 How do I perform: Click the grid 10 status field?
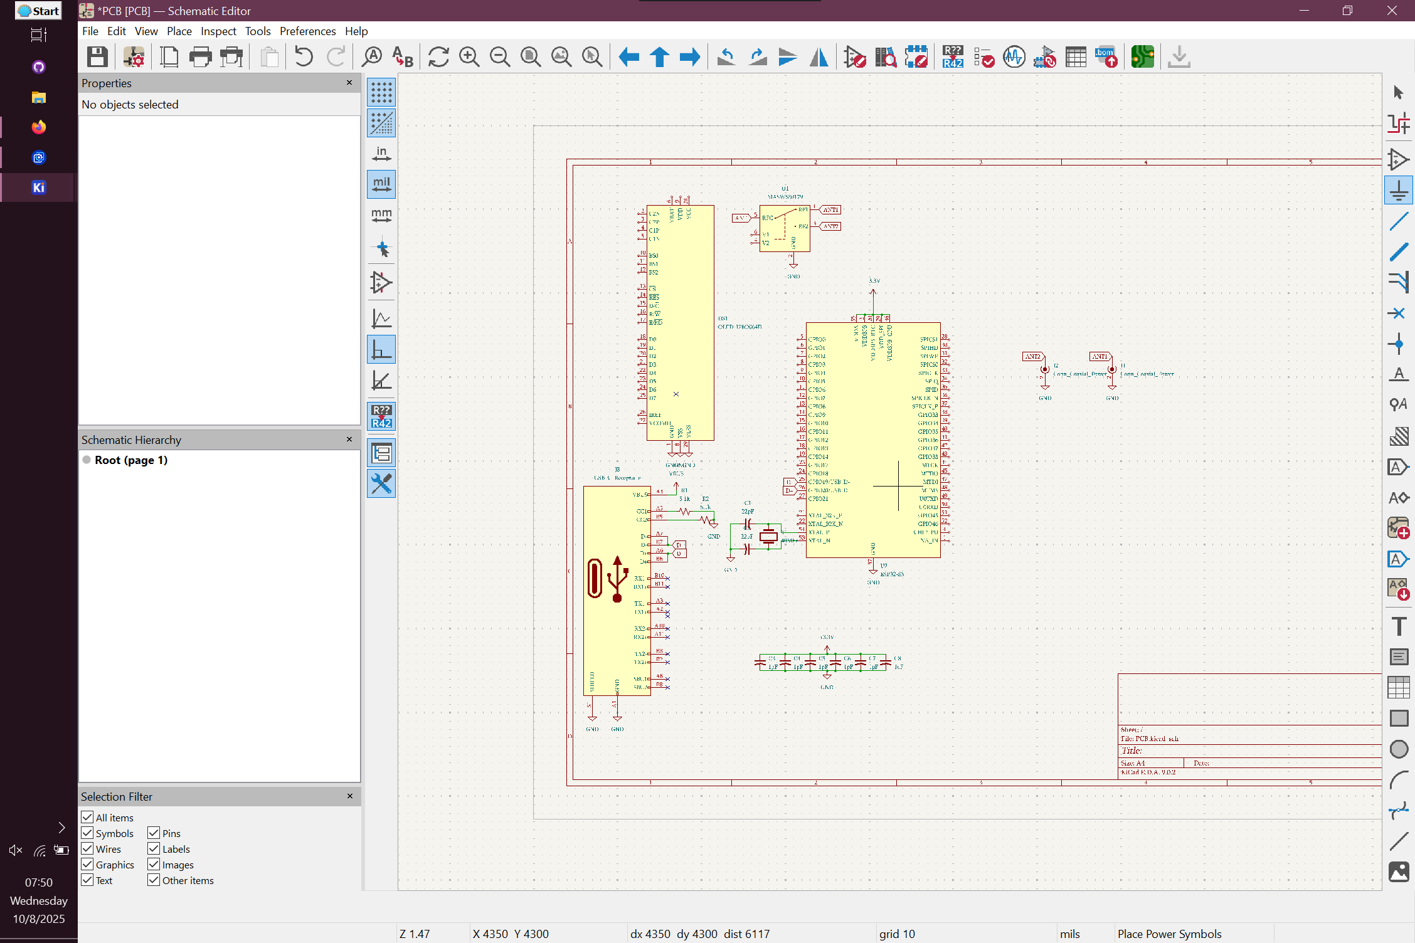pos(897,934)
